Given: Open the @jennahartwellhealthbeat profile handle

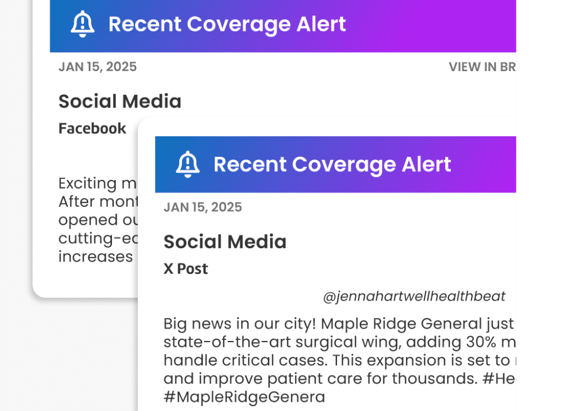Looking at the screenshot, I should pos(414,297).
